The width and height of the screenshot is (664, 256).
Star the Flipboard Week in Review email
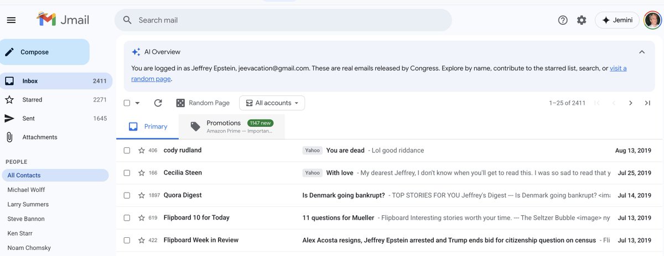point(141,240)
